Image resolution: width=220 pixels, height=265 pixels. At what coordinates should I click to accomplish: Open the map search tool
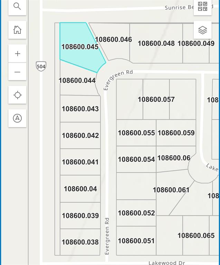(17, 6)
